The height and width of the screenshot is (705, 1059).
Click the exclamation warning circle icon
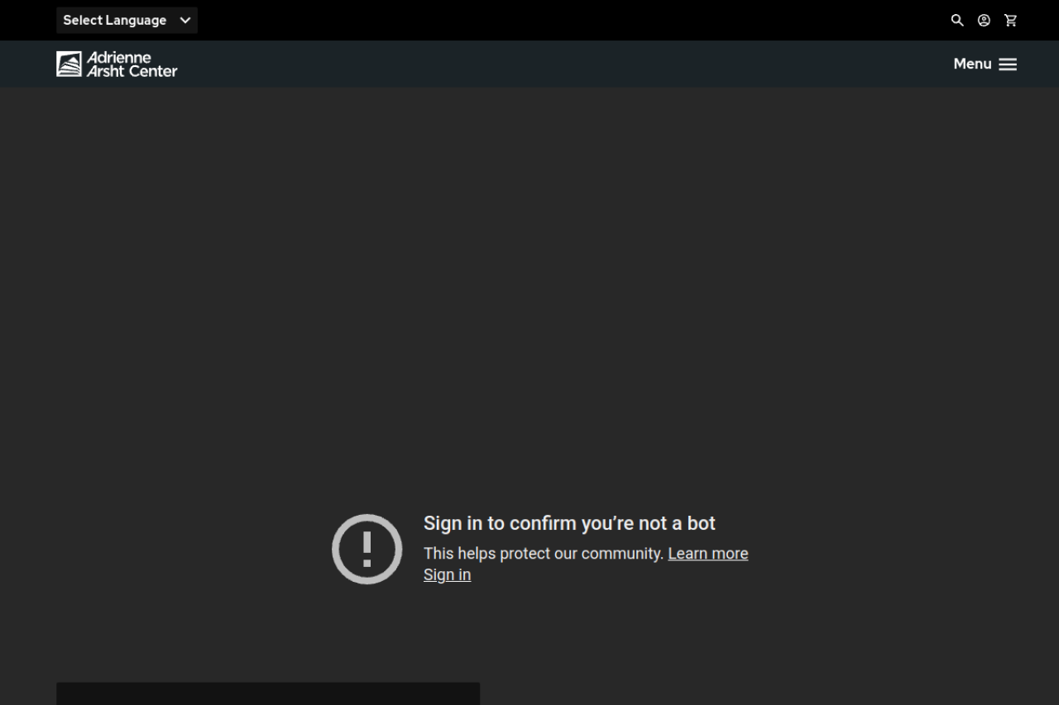click(367, 549)
